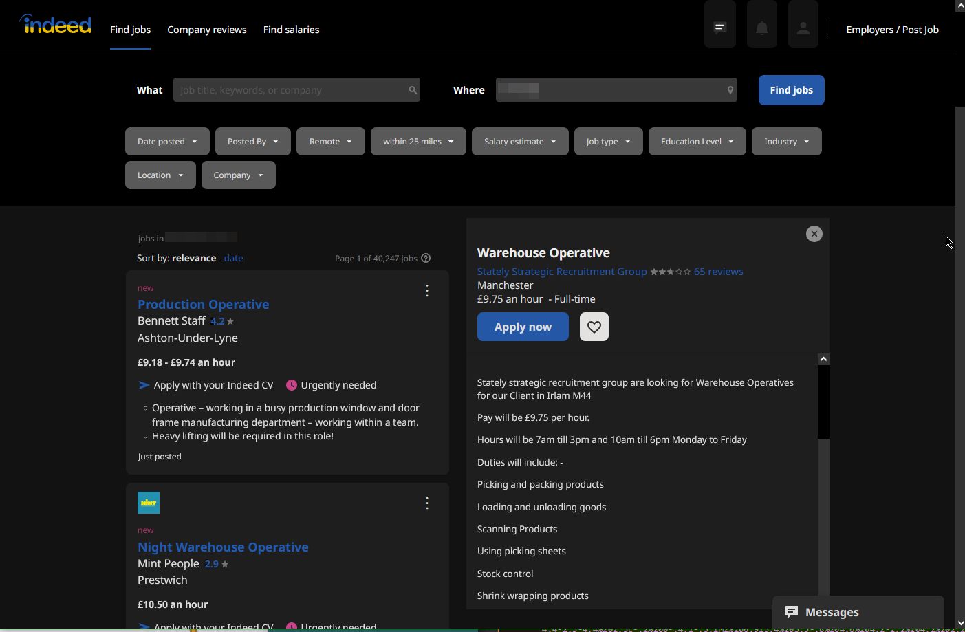This screenshot has height=632, width=965.
Task: Expand the Salary estimate filter
Action: [x=520, y=142]
